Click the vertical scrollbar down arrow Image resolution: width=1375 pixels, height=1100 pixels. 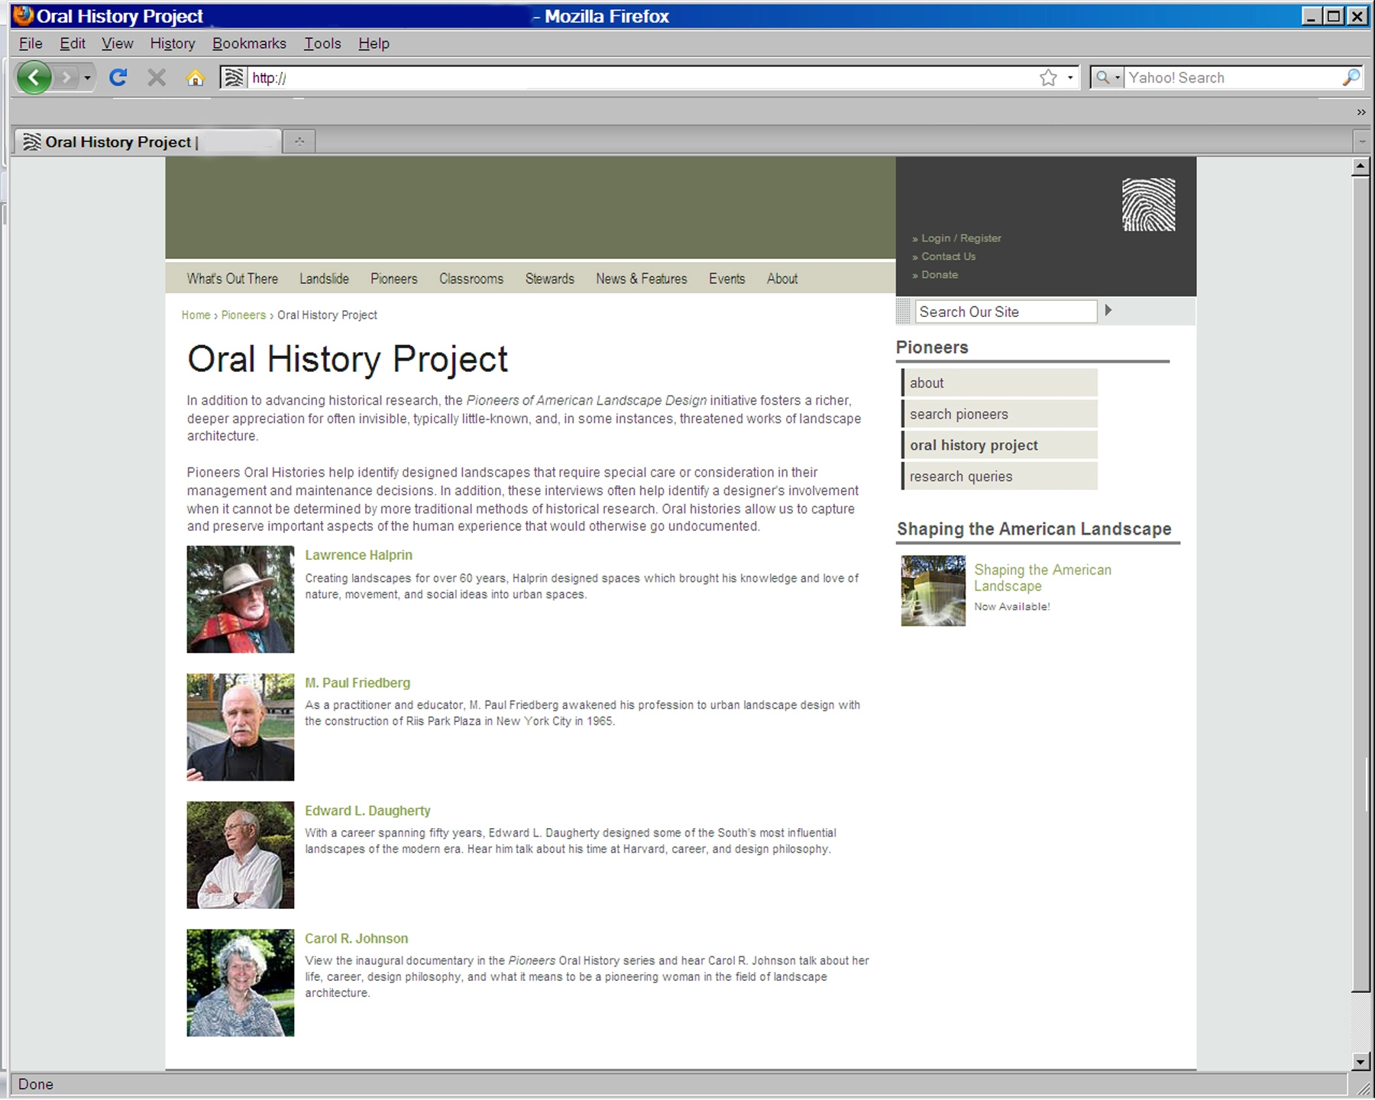click(x=1360, y=1061)
